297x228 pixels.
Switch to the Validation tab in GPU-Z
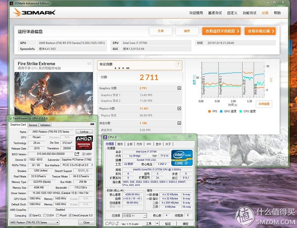[45, 125]
